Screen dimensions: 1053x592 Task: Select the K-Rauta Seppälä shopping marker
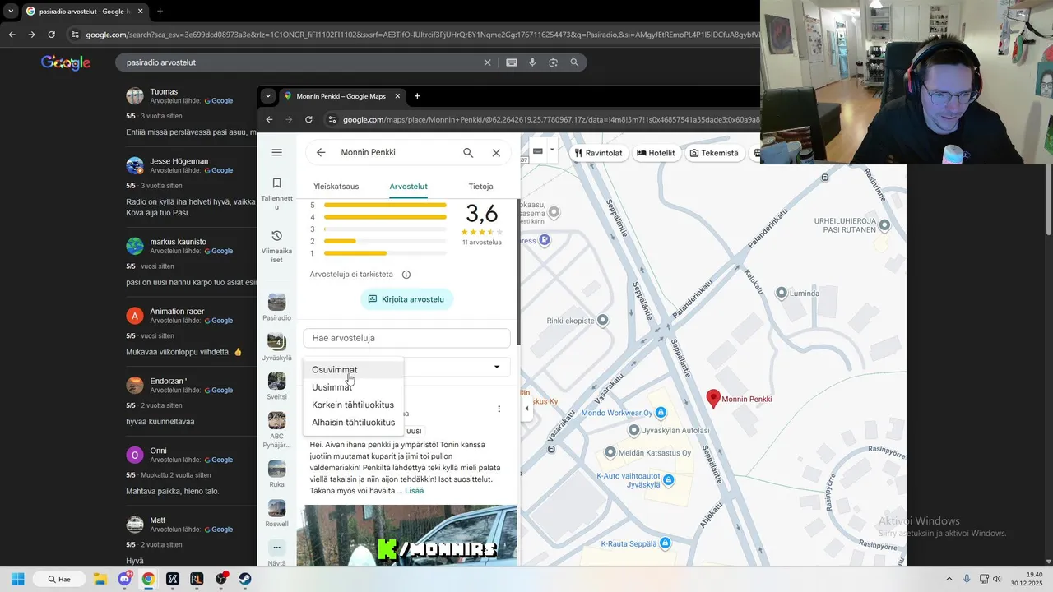[x=665, y=543]
